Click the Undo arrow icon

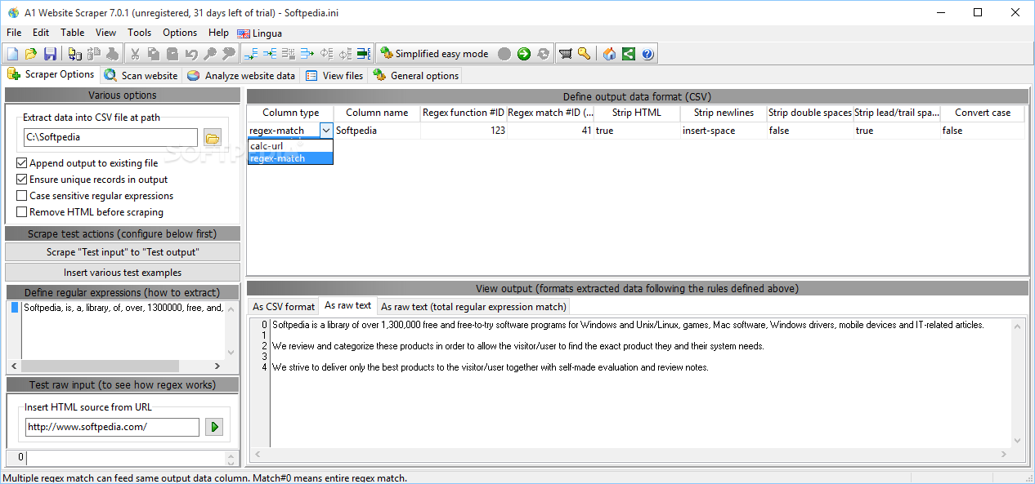pyautogui.click(x=191, y=54)
